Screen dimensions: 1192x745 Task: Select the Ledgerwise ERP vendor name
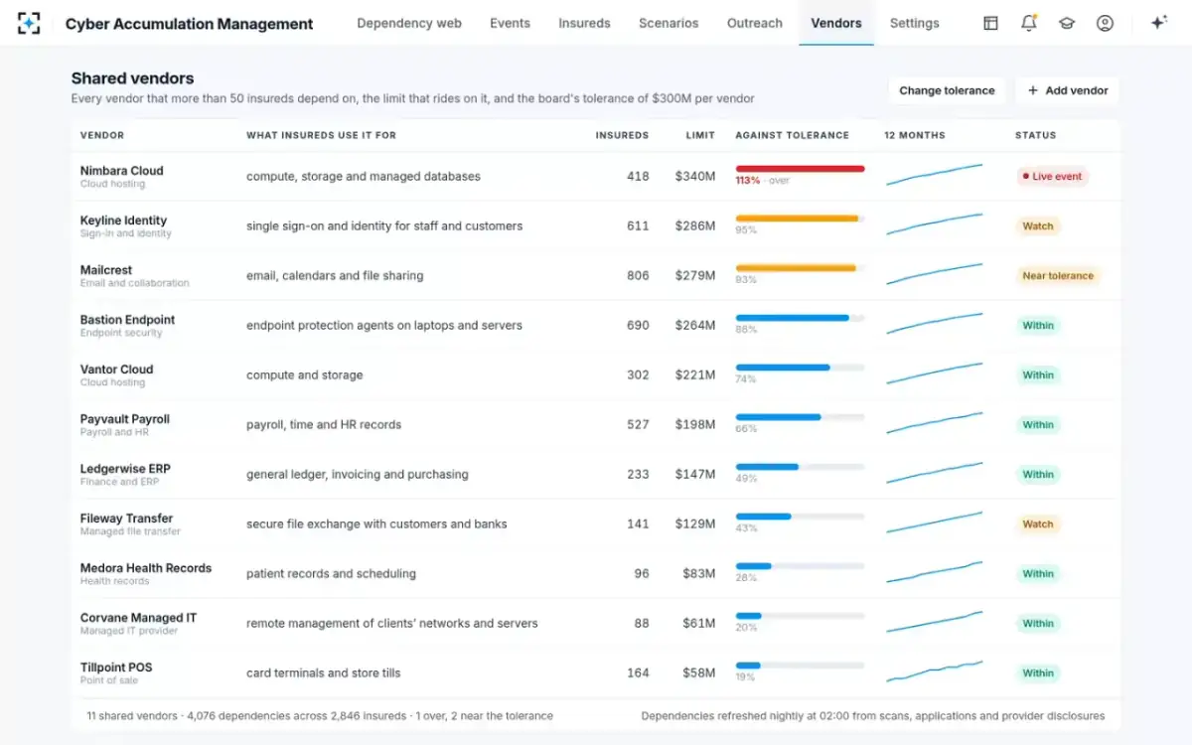click(125, 469)
